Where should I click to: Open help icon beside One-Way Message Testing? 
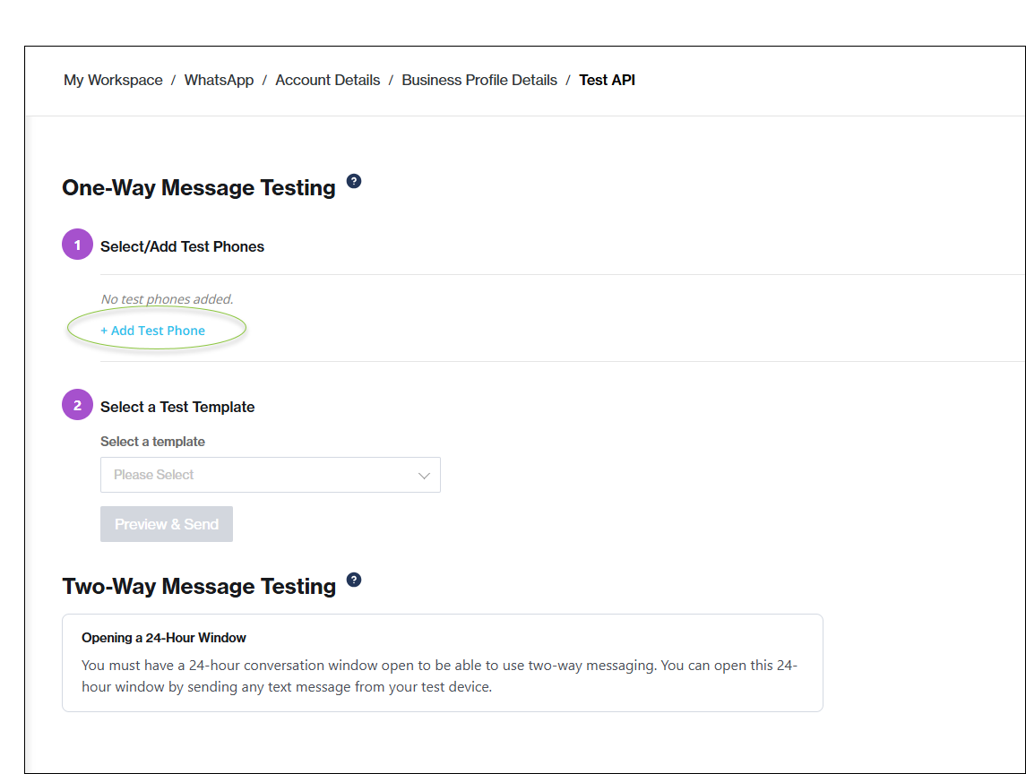click(x=354, y=182)
